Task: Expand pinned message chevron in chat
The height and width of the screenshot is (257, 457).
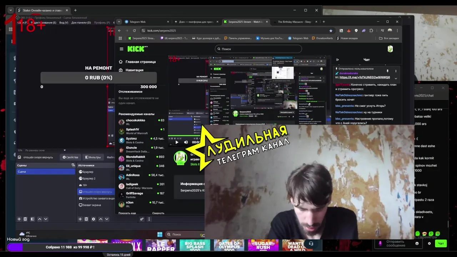Action: [396, 78]
